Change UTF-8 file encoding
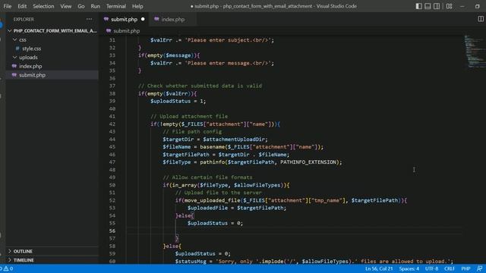 pyautogui.click(x=431, y=268)
